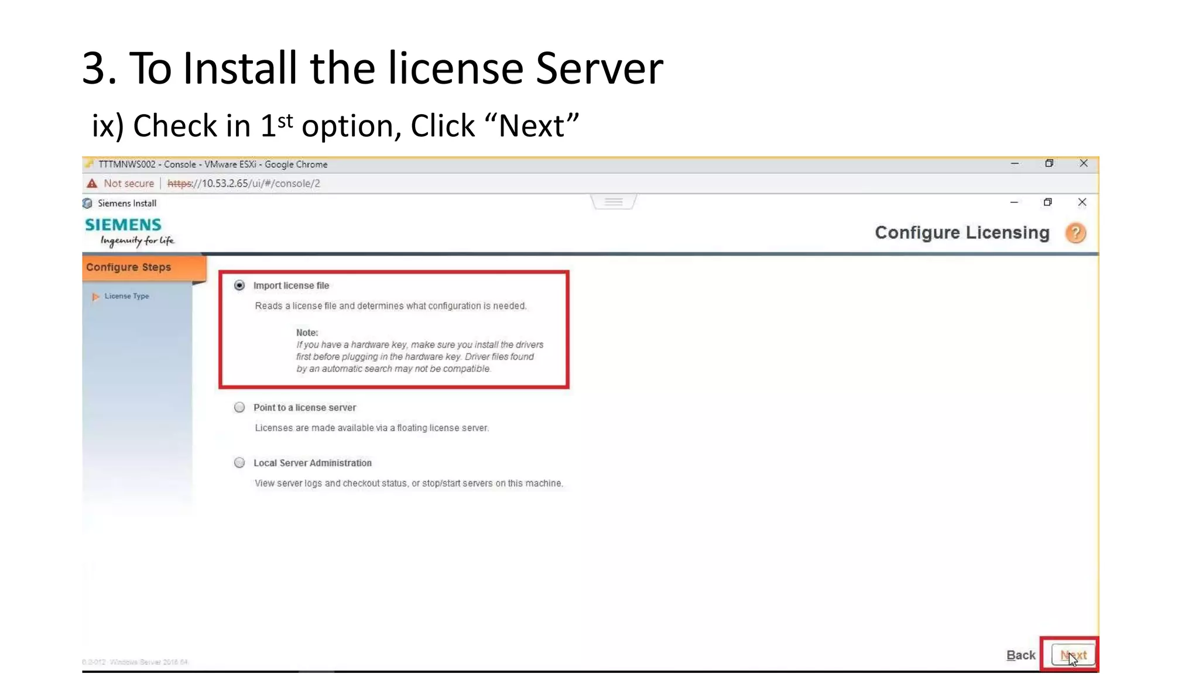Viewport: 1199px width, 674px height.
Task: Restore the Chrome console window
Action: [1049, 164]
